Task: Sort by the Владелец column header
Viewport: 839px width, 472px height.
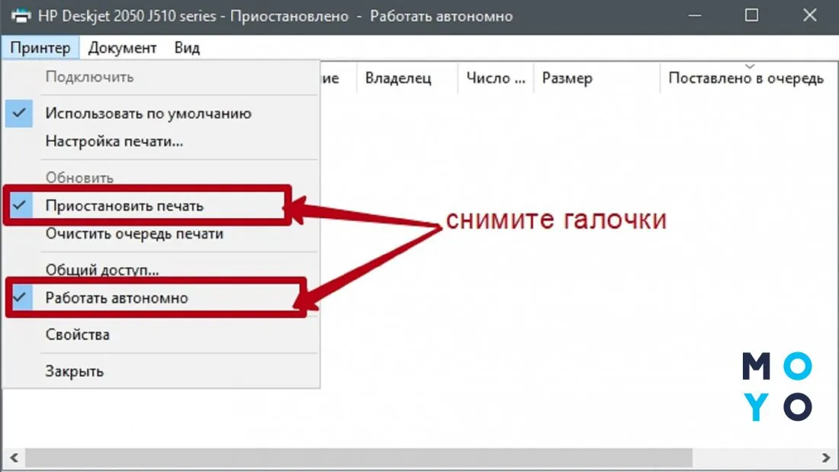Action: (407, 78)
